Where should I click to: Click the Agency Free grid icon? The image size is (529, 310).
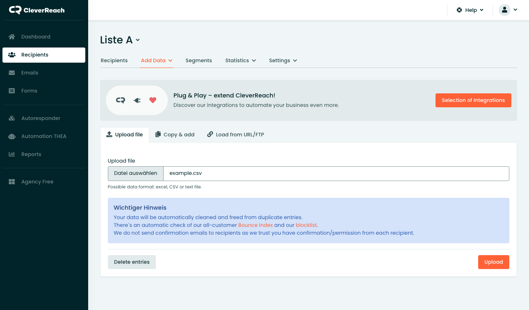coord(12,181)
